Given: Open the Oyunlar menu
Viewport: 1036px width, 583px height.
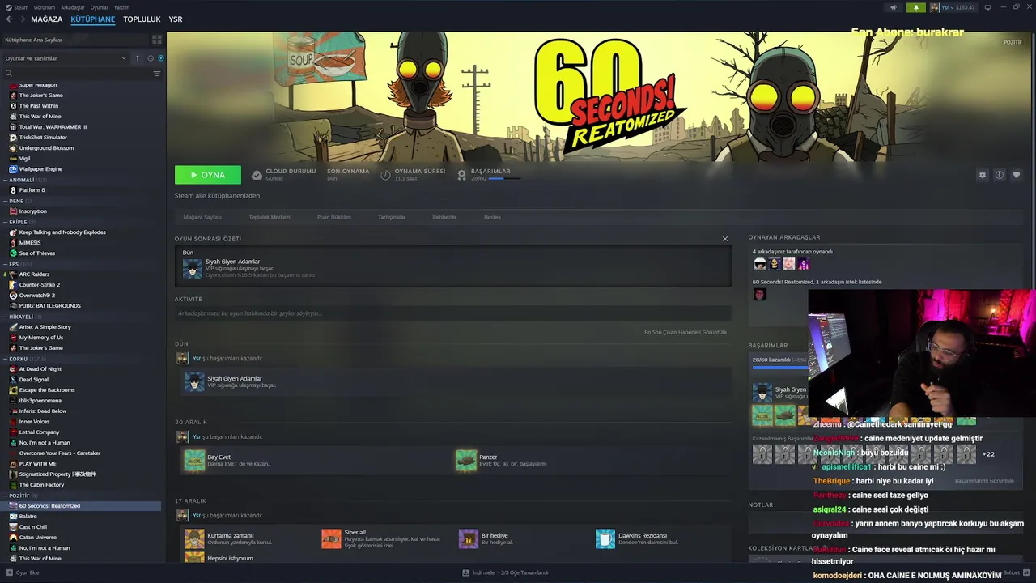Looking at the screenshot, I should coord(99,7).
